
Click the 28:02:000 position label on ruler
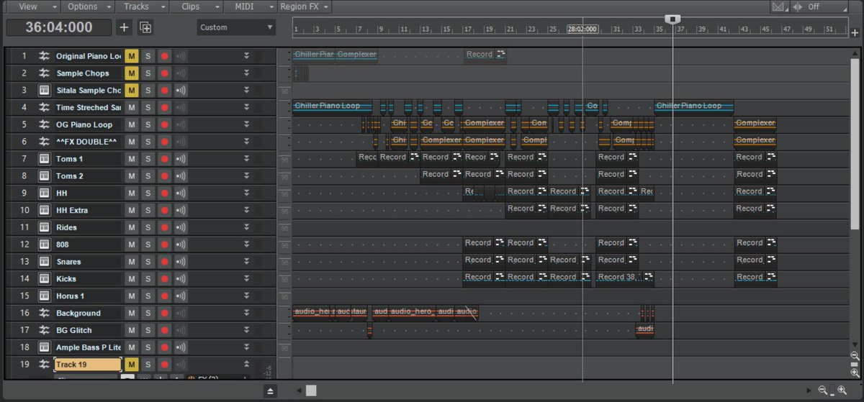click(x=582, y=29)
